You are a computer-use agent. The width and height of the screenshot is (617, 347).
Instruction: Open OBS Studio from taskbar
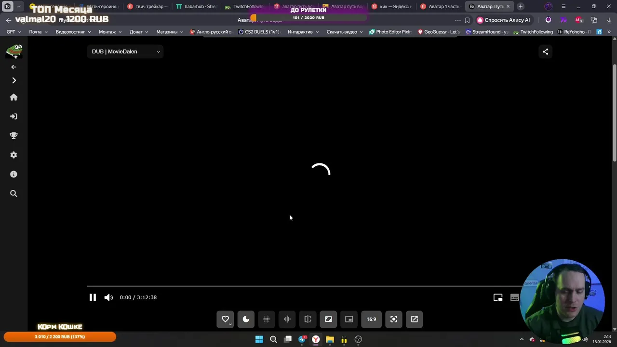pyautogui.click(x=358, y=339)
